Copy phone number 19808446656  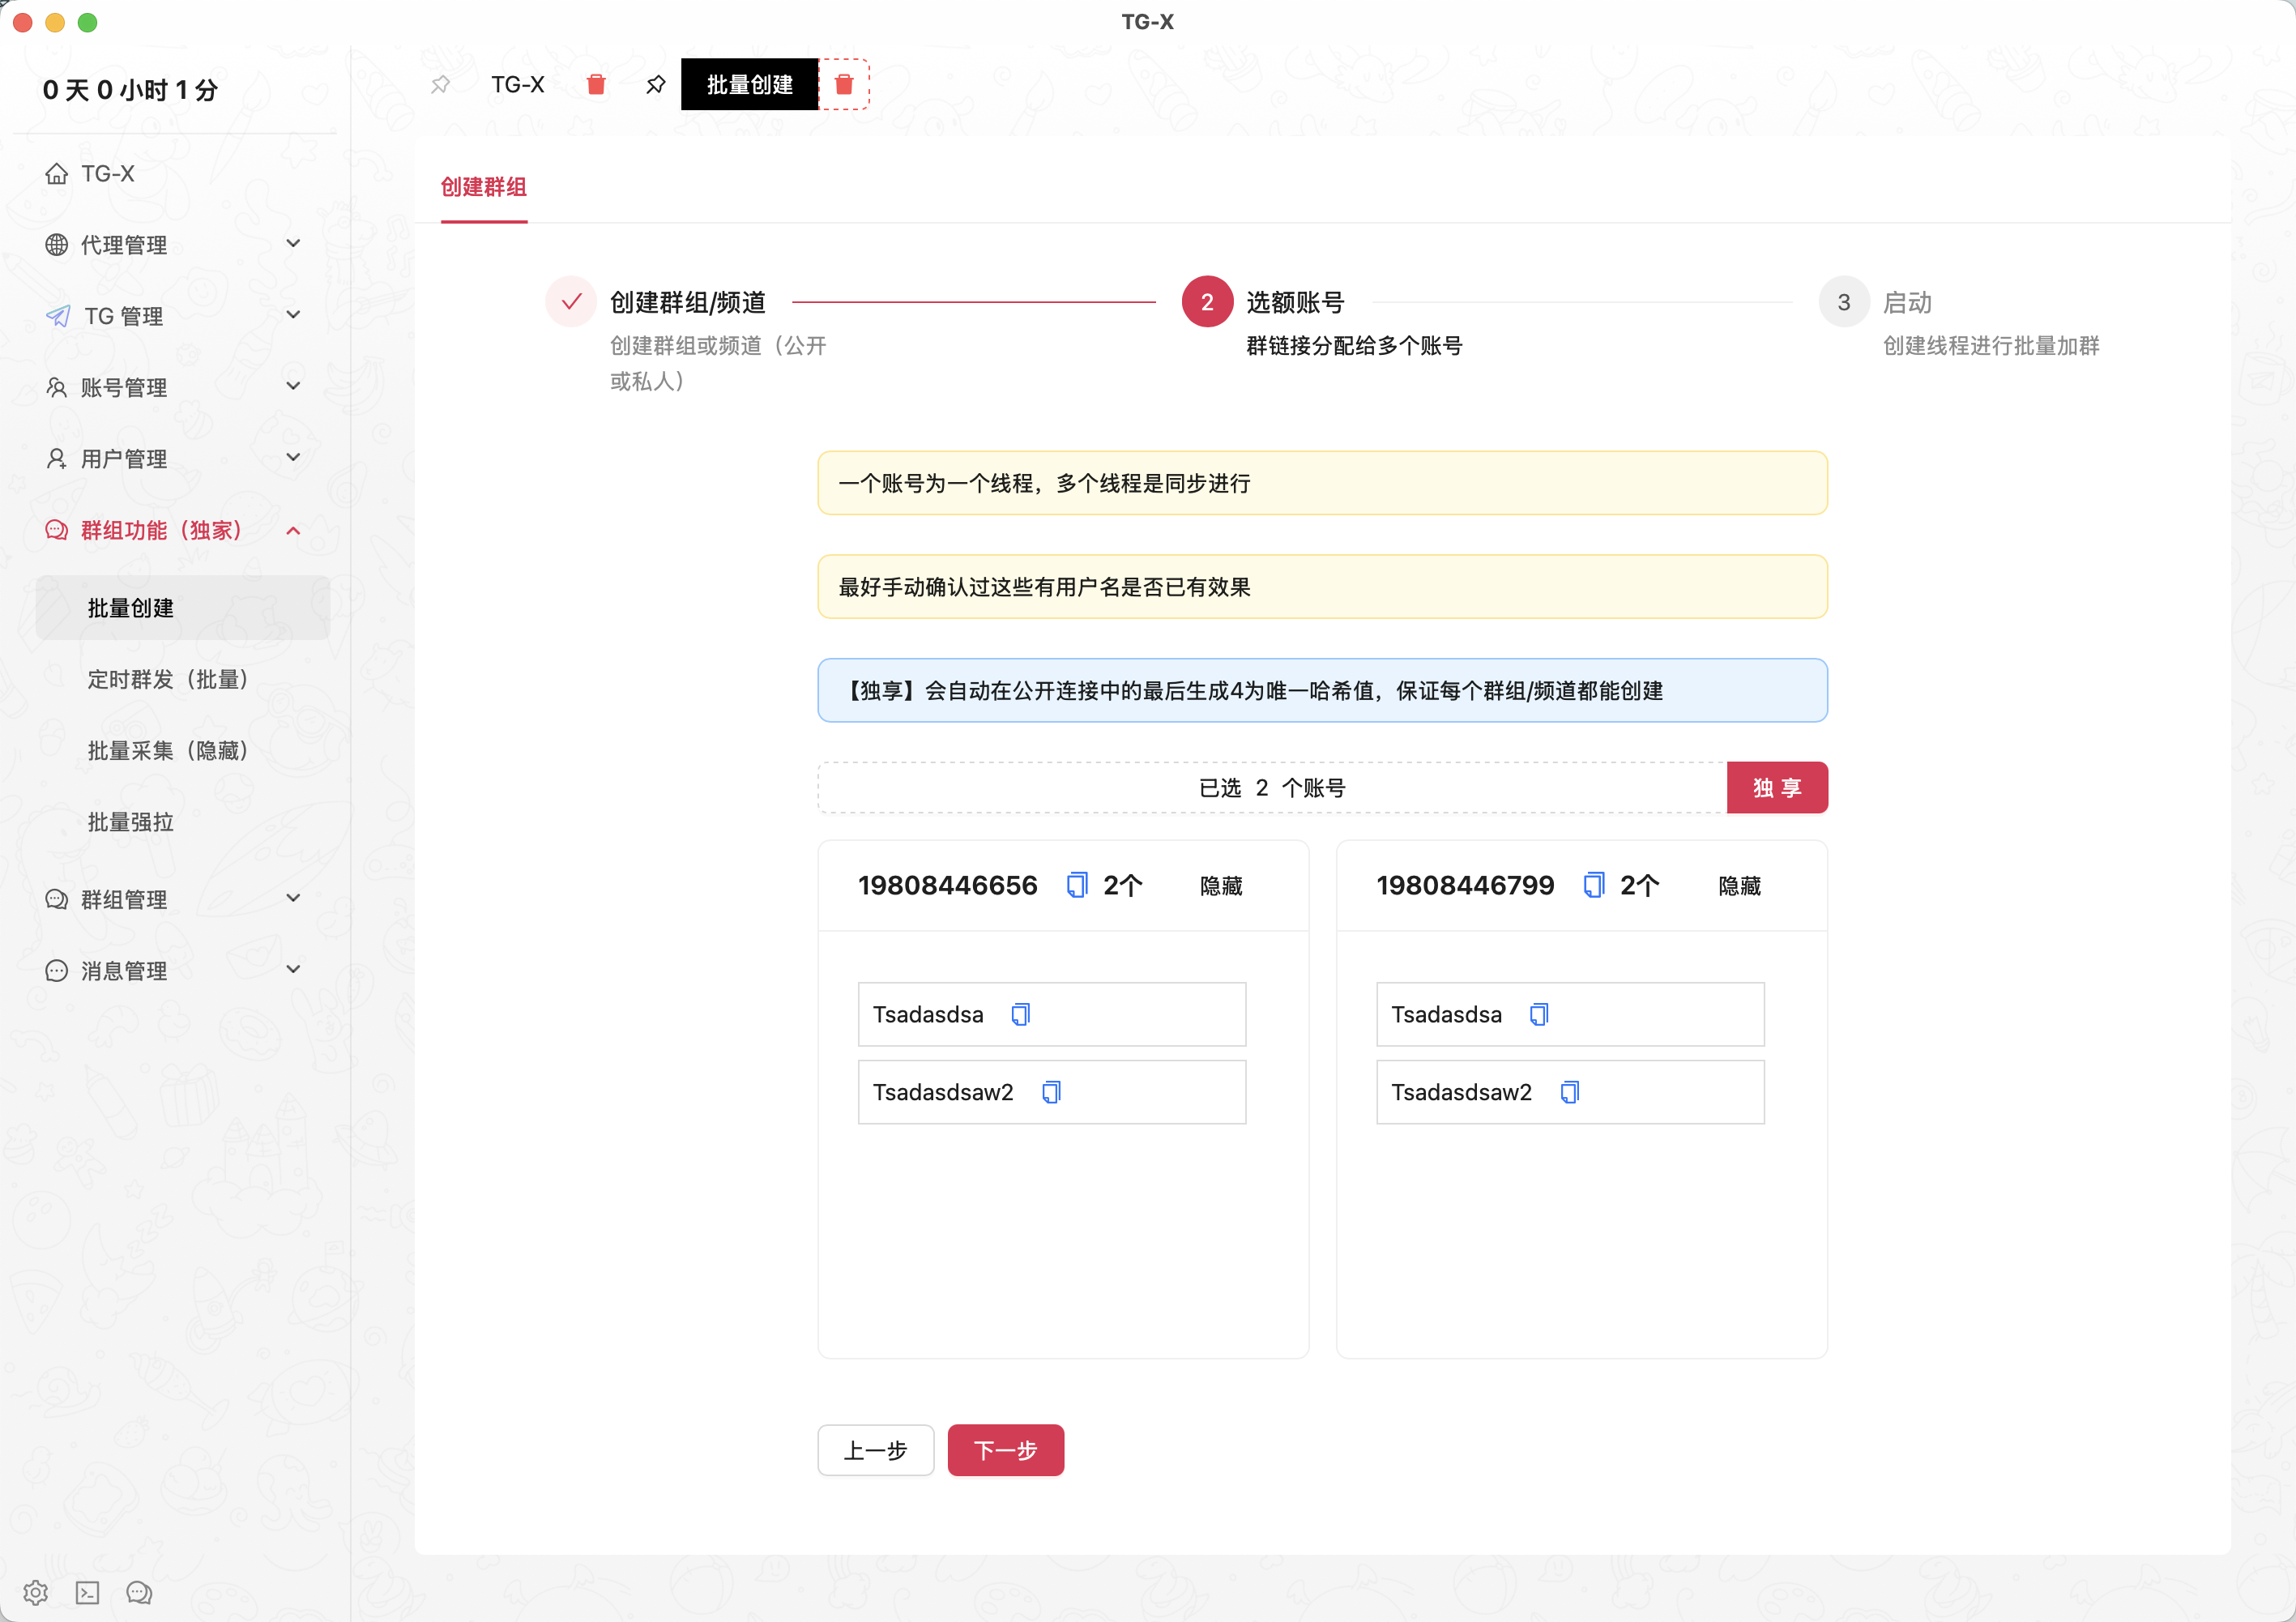point(1077,885)
